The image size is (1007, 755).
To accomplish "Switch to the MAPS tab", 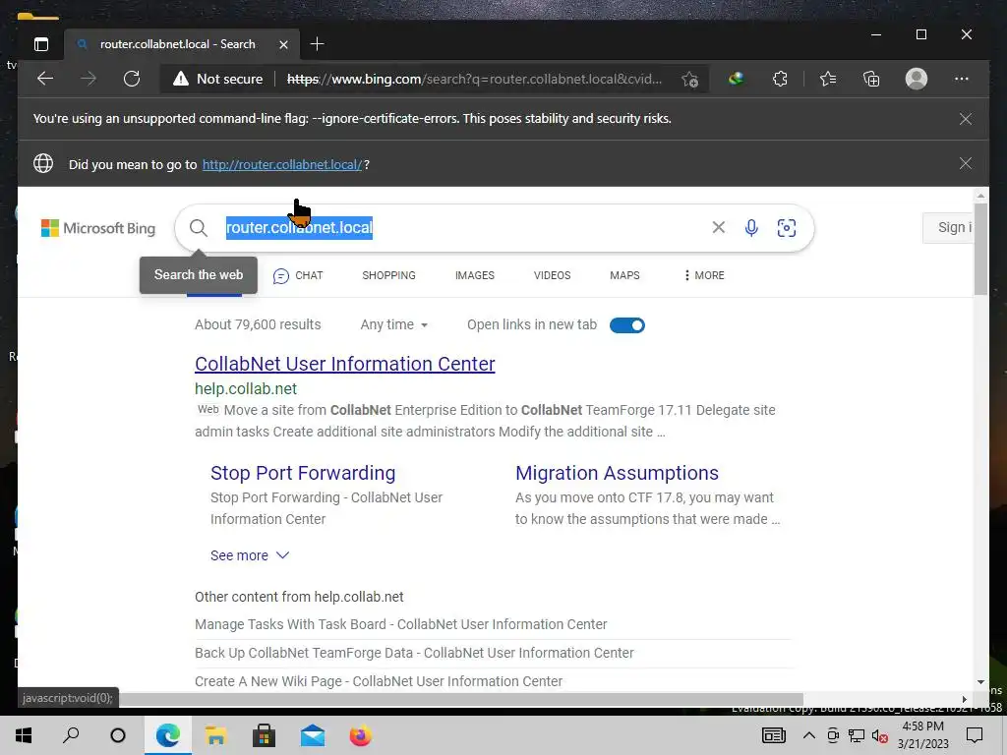I will coord(624,275).
